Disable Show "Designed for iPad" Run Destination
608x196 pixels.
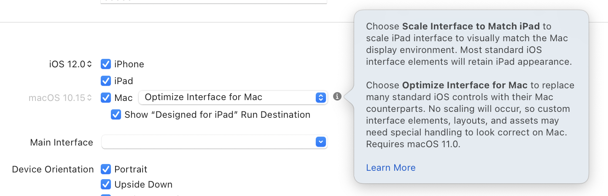[116, 114]
